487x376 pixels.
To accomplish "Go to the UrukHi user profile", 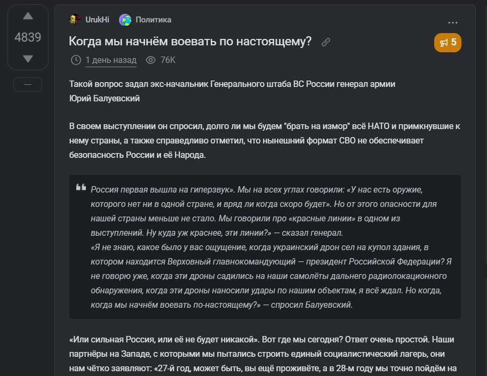I will tap(97, 20).
